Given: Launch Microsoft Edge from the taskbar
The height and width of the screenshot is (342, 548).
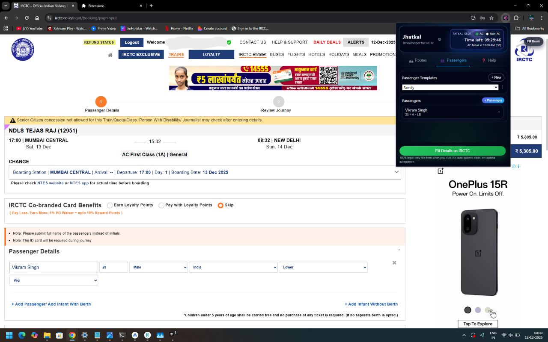Looking at the screenshot, I should pyautogui.click(x=21, y=335).
